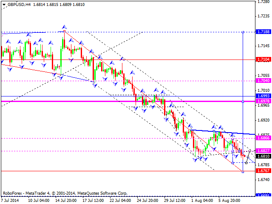Select the square handle at the vertical line's bottom
Screen dimensions: 272x204
(243, 171)
